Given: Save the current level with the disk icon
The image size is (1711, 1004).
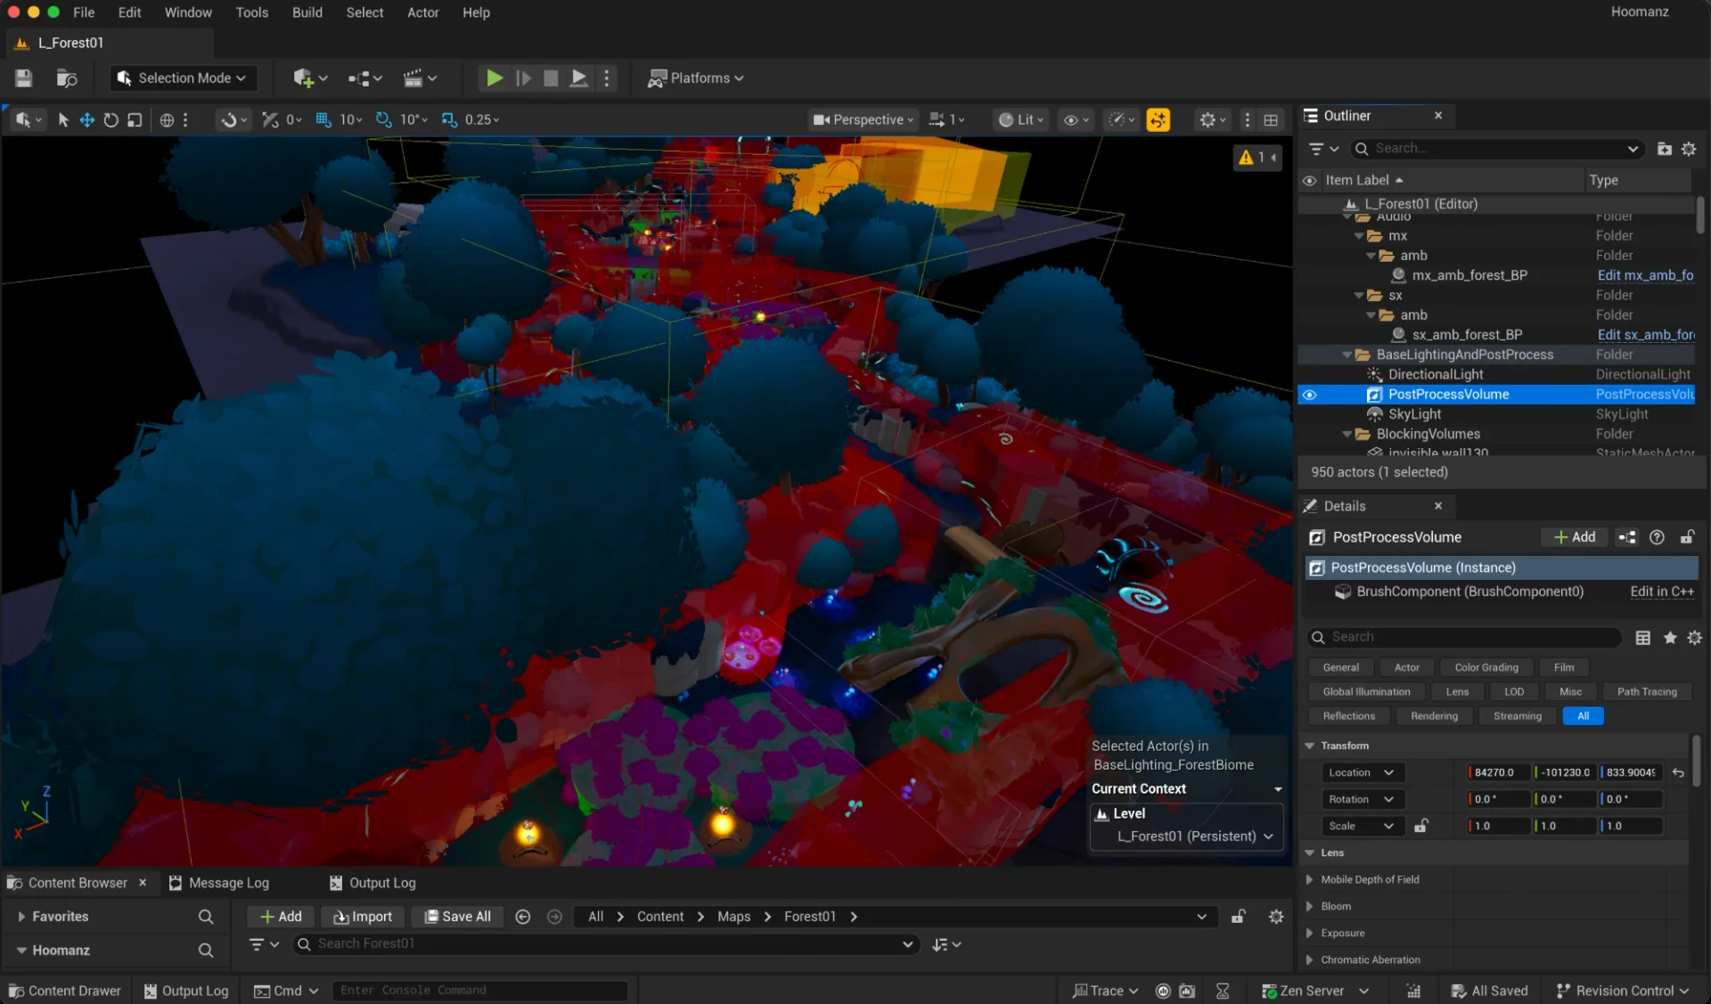Looking at the screenshot, I should point(24,78).
